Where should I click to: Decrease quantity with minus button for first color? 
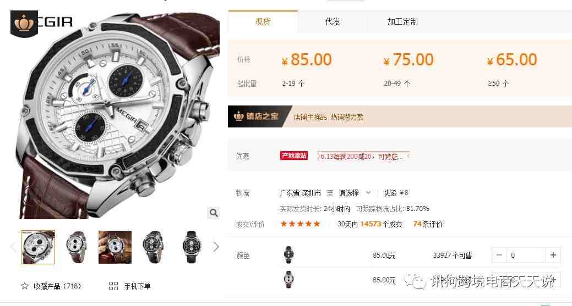[x=499, y=255]
